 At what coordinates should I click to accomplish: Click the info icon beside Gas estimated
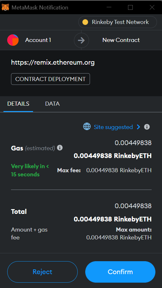pyautogui.click(x=60, y=148)
